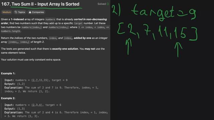The height and width of the screenshot is (120, 214).
Task: Click the lock icon beside Companies
Action: [30, 12]
